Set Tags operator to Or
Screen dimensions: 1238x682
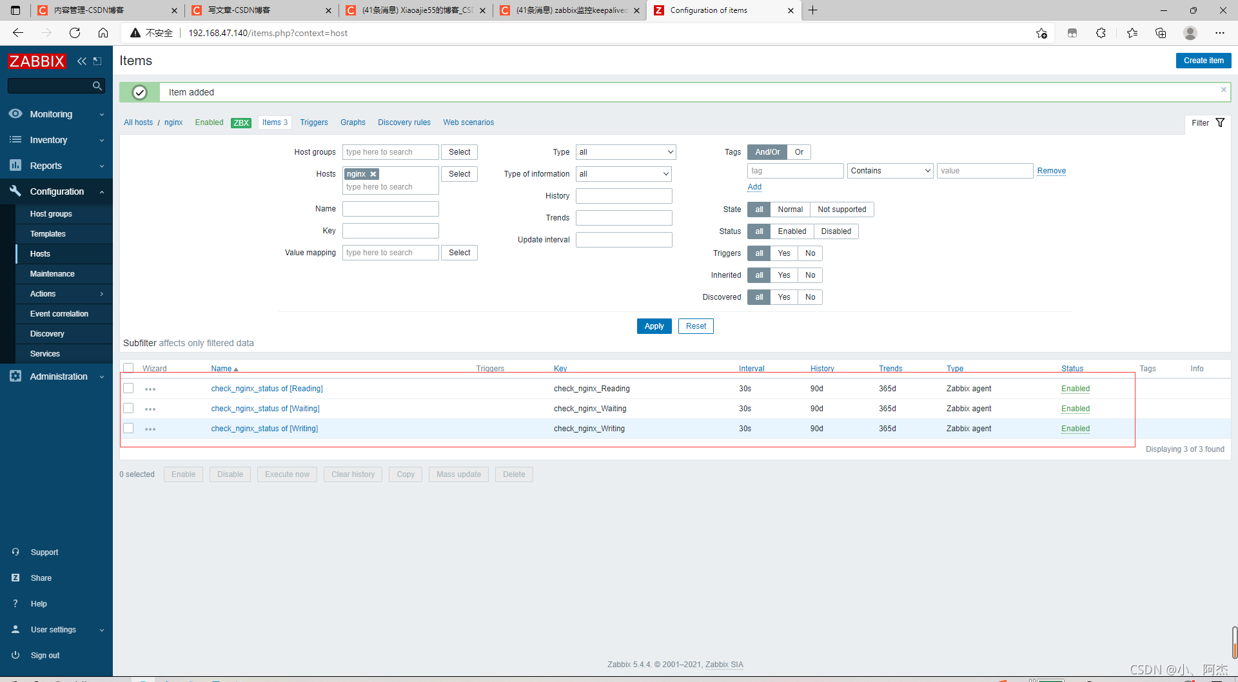(x=799, y=152)
